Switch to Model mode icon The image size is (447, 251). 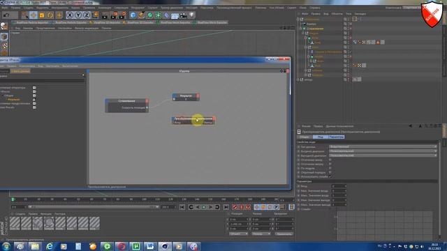(x=4, y=36)
